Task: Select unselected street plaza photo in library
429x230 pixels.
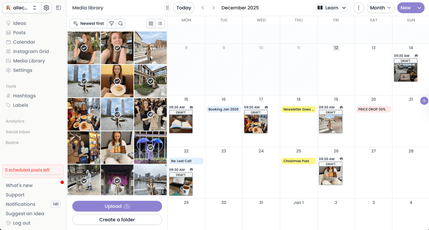Action: [x=151, y=48]
